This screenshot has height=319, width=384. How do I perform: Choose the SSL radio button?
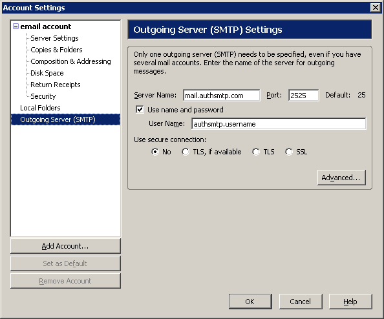(289, 152)
